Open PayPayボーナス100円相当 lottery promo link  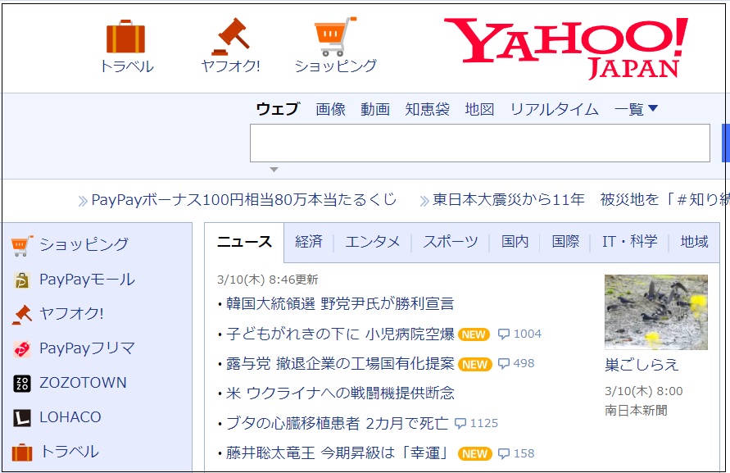point(244,200)
